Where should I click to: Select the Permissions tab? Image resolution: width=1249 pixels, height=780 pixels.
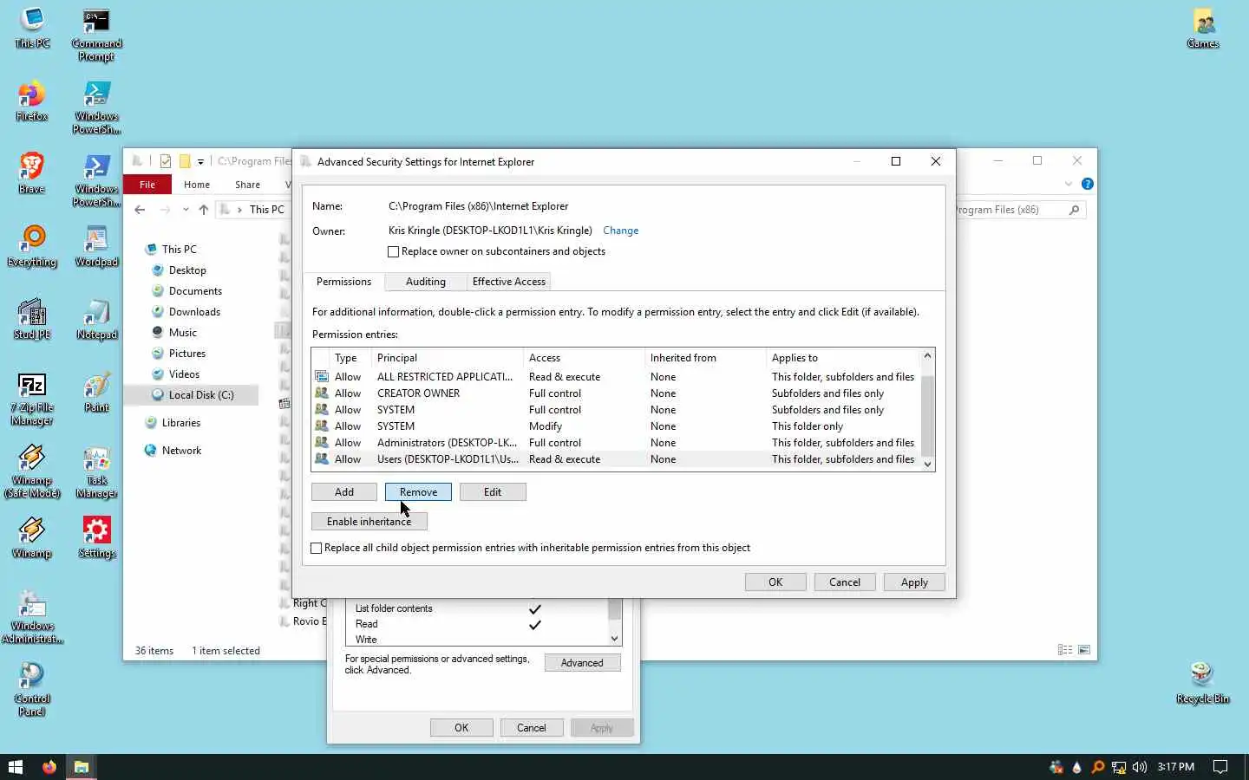[x=343, y=282]
